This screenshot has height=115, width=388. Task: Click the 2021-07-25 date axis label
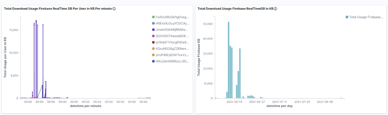pyautogui.click(x=302, y=102)
